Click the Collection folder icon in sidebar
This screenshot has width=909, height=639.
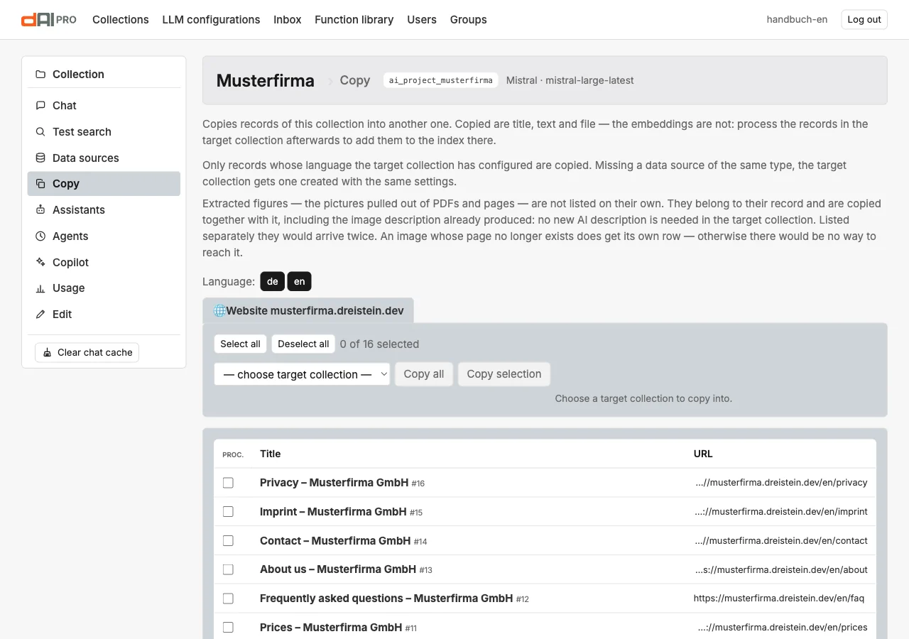40,75
